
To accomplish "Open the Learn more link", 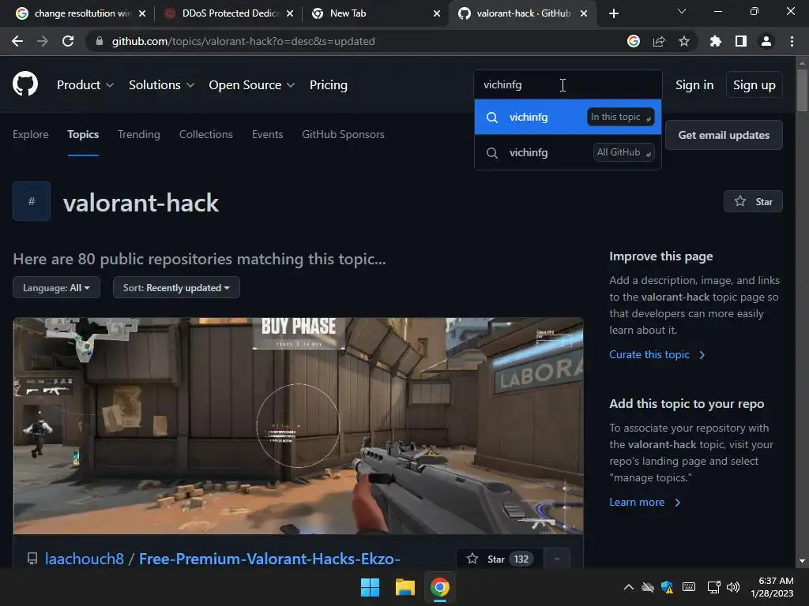I will tap(645, 502).
